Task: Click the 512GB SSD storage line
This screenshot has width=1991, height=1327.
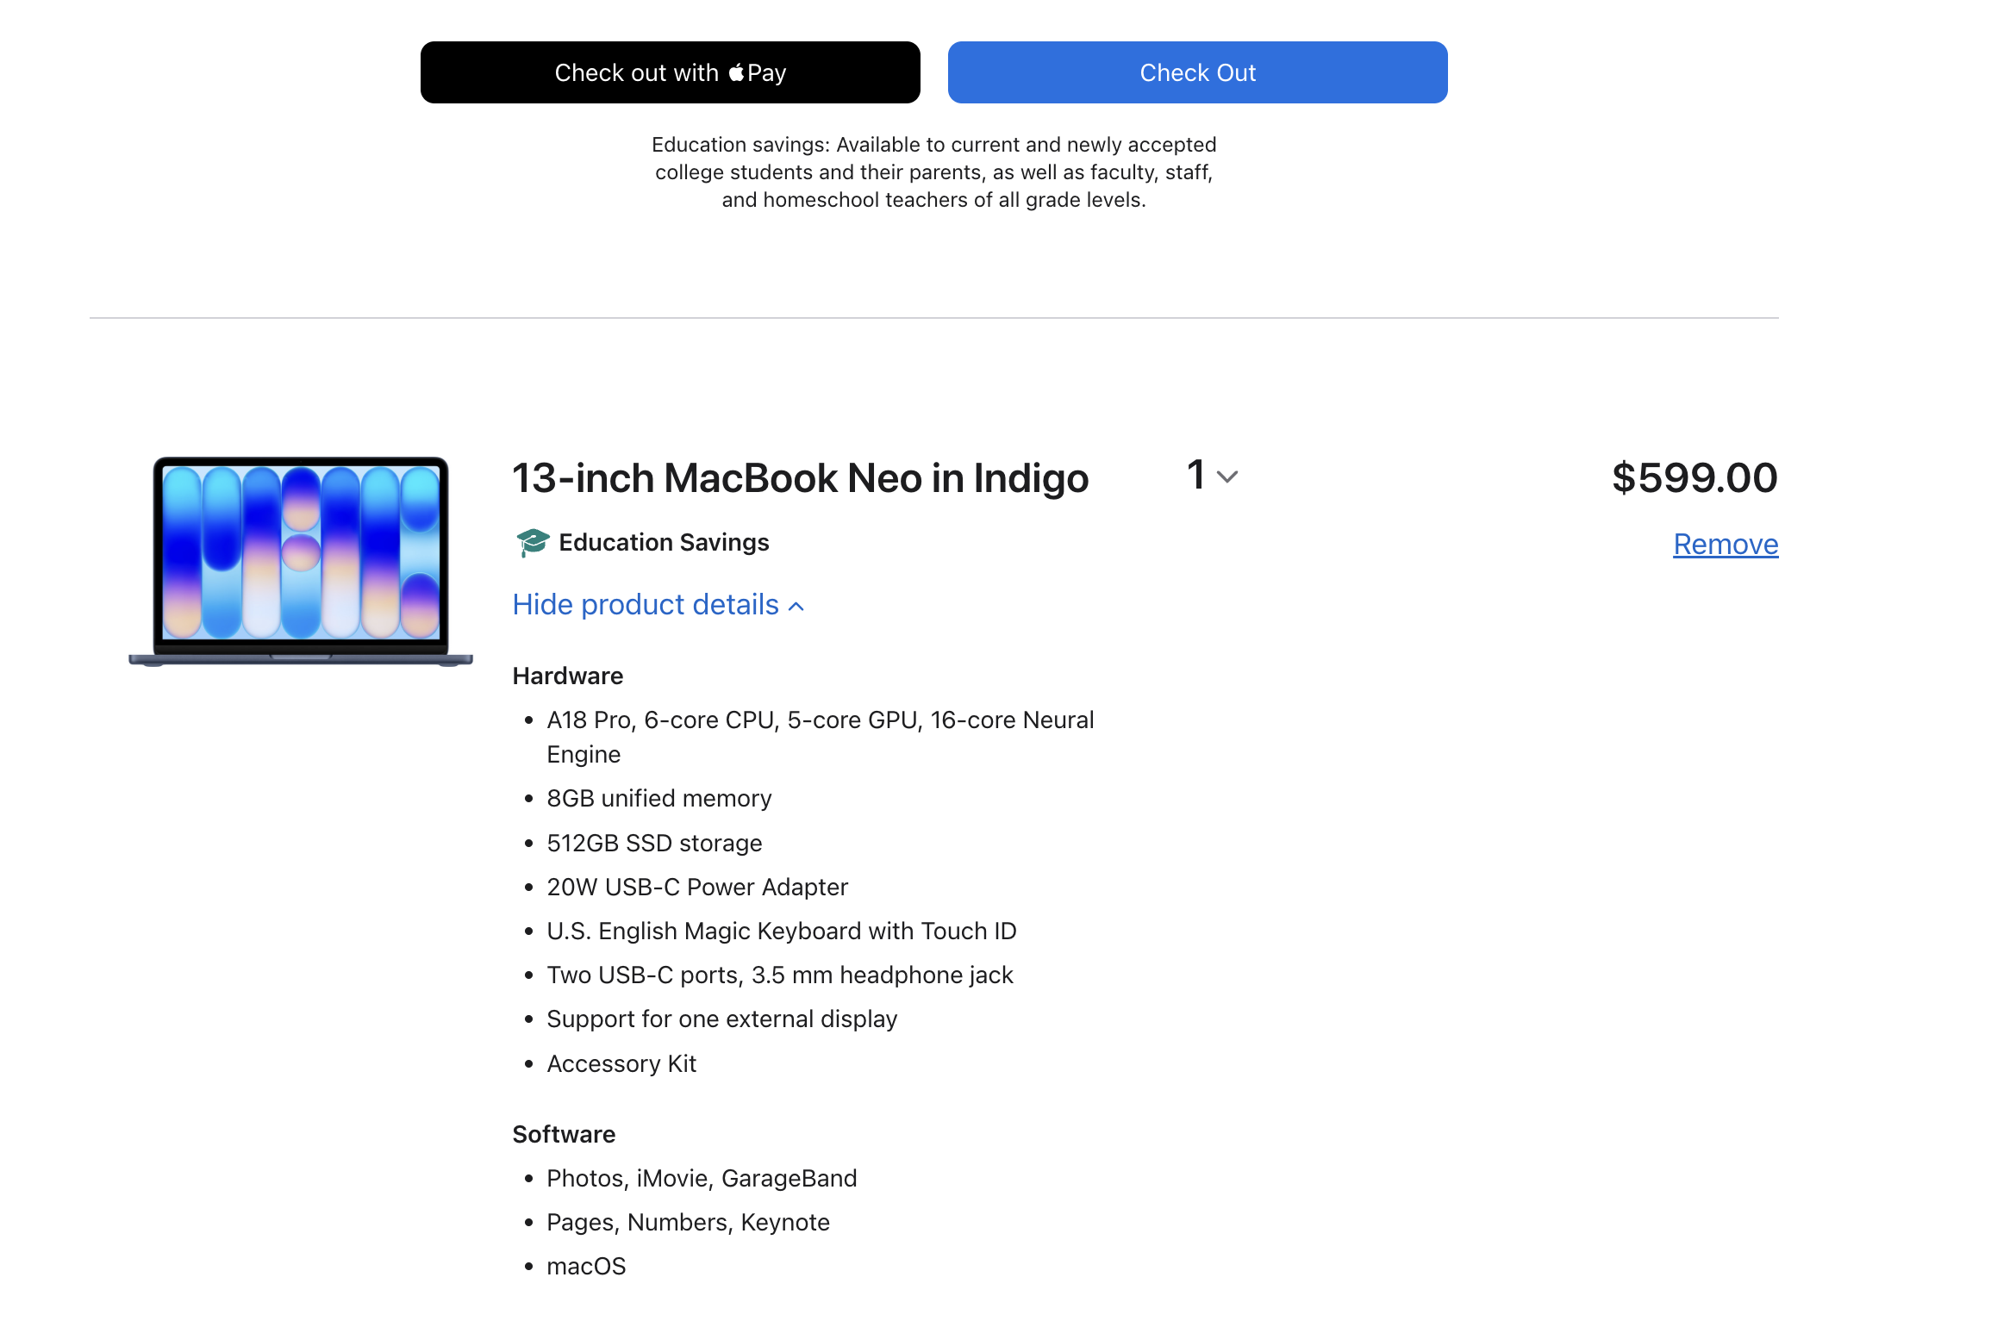Action: pyautogui.click(x=654, y=844)
